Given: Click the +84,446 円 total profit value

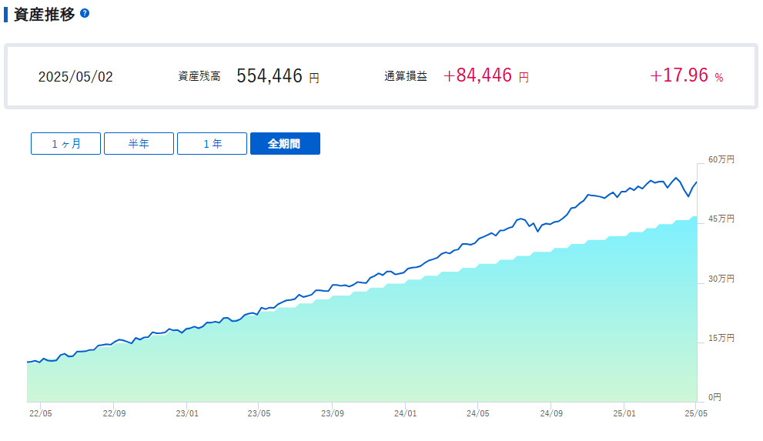Looking at the screenshot, I should pyautogui.click(x=486, y=75).
